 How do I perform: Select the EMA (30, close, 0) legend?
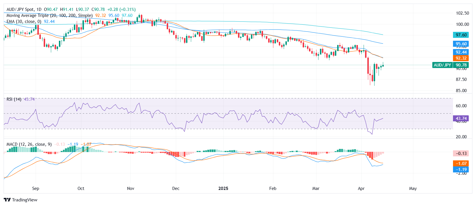point(24,22)
